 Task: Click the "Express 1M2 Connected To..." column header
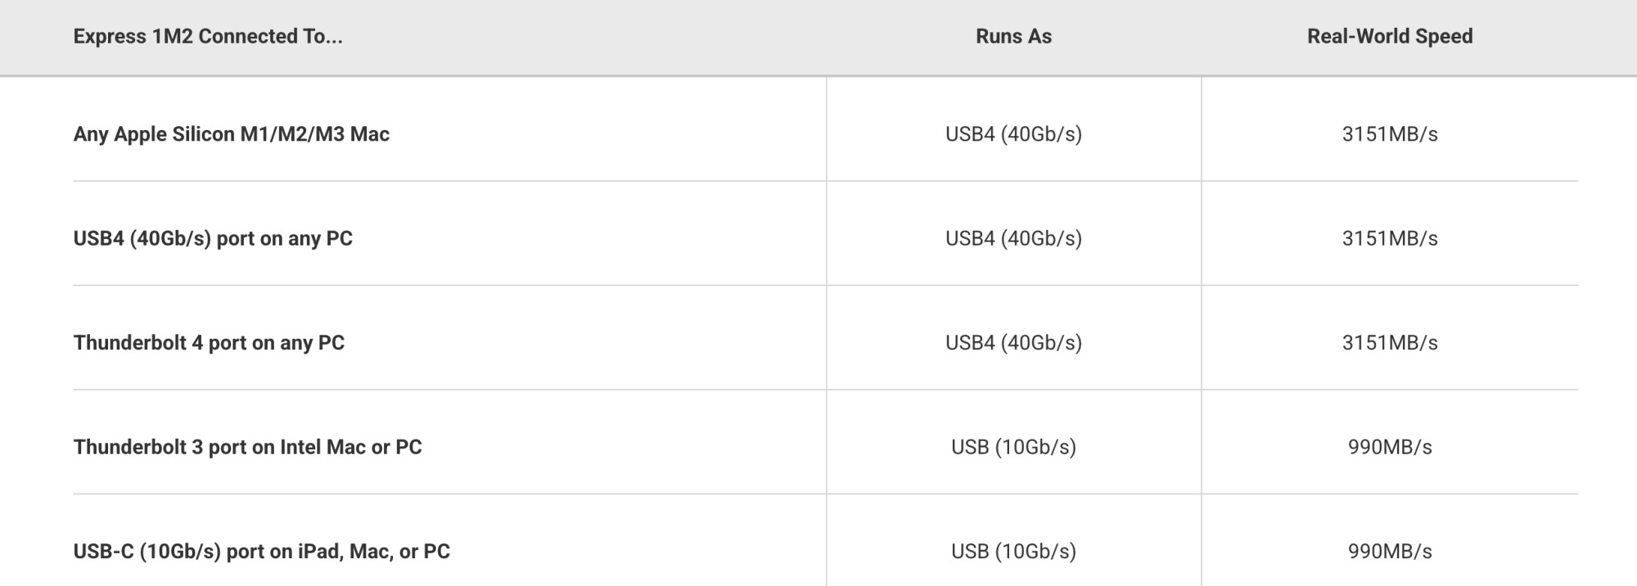pos(208,36)
